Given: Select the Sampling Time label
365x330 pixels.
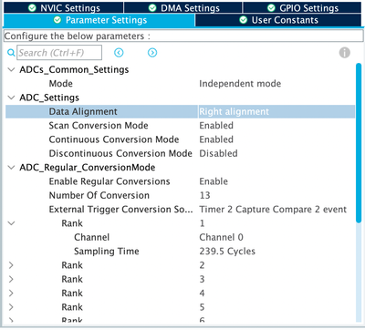Looking at the screenshot, I should 107,252.
